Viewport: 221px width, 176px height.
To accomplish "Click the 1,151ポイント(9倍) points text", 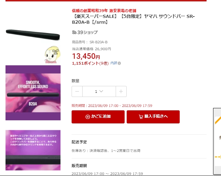I will (90, 63).
